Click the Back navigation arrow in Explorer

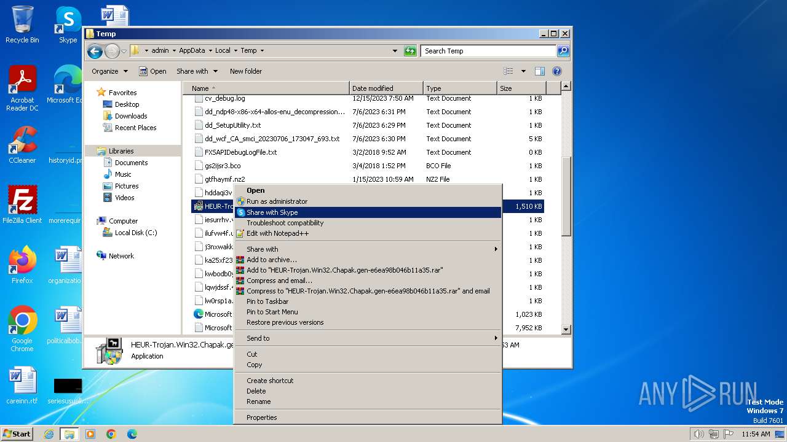tap(95, 51)
